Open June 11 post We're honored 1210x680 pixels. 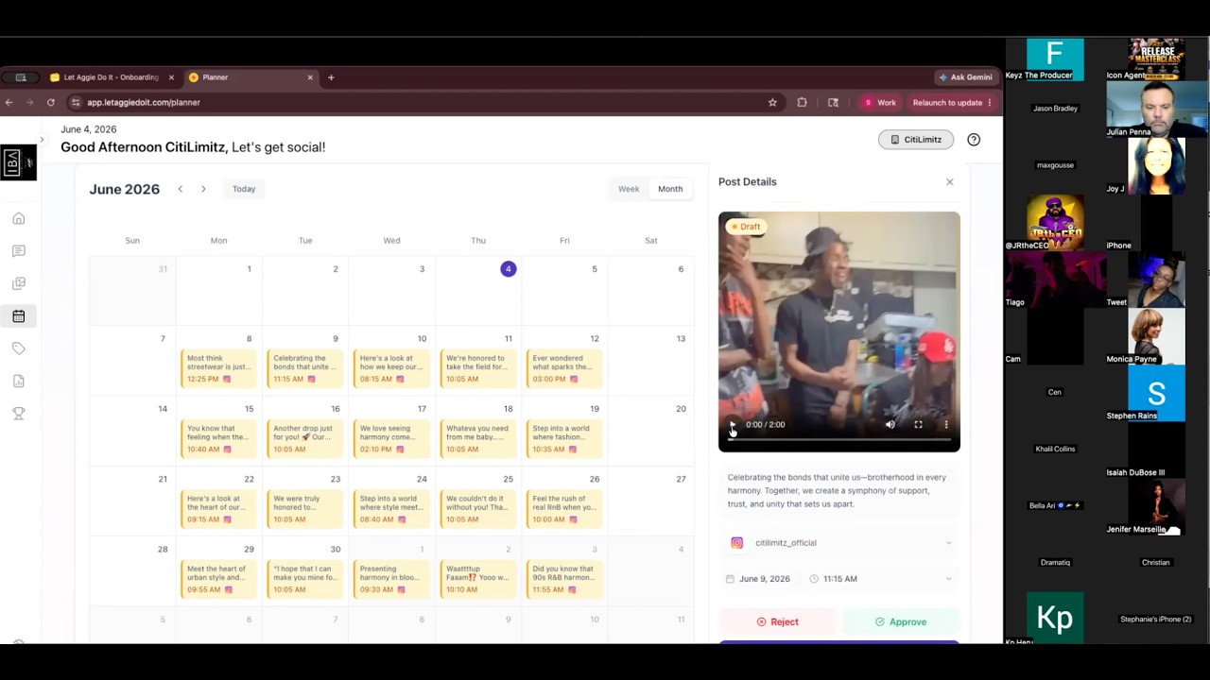coord(477,368)
